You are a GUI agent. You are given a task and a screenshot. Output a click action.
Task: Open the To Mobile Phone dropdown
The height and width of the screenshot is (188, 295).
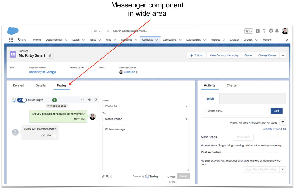coord(146,119)
